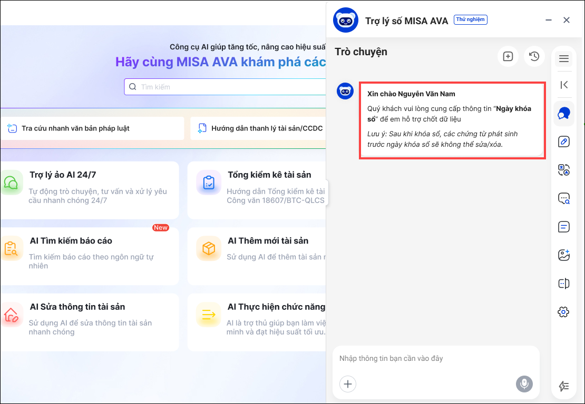Close the MISA AVA assistant panel

tap(567, 20)
